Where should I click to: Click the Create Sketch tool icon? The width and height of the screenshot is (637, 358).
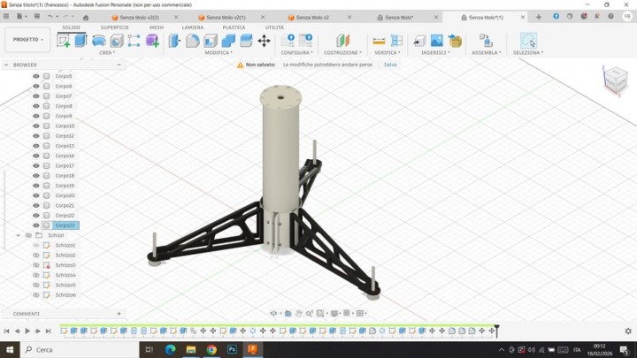[64, 41]
